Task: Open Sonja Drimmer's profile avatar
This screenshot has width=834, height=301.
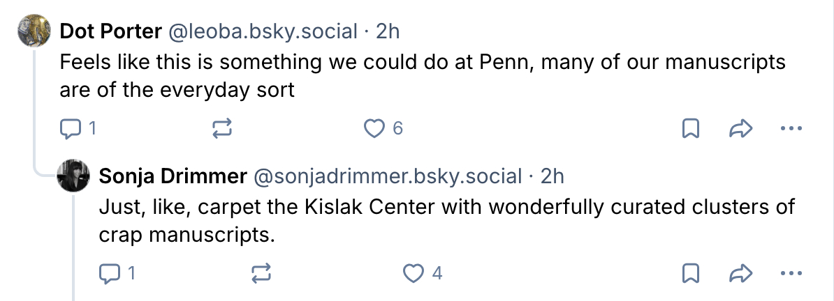Action: pos(74,176)
